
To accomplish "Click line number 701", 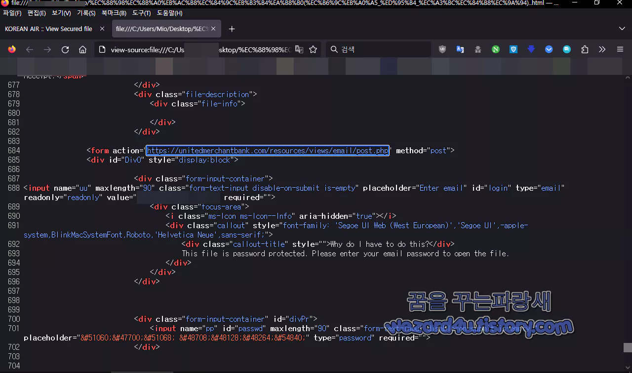I will tap(14, 328).
